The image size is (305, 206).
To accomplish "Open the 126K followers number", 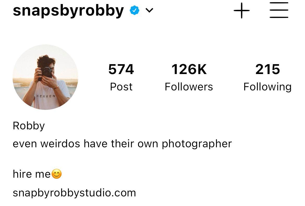I will pos(189,69).
